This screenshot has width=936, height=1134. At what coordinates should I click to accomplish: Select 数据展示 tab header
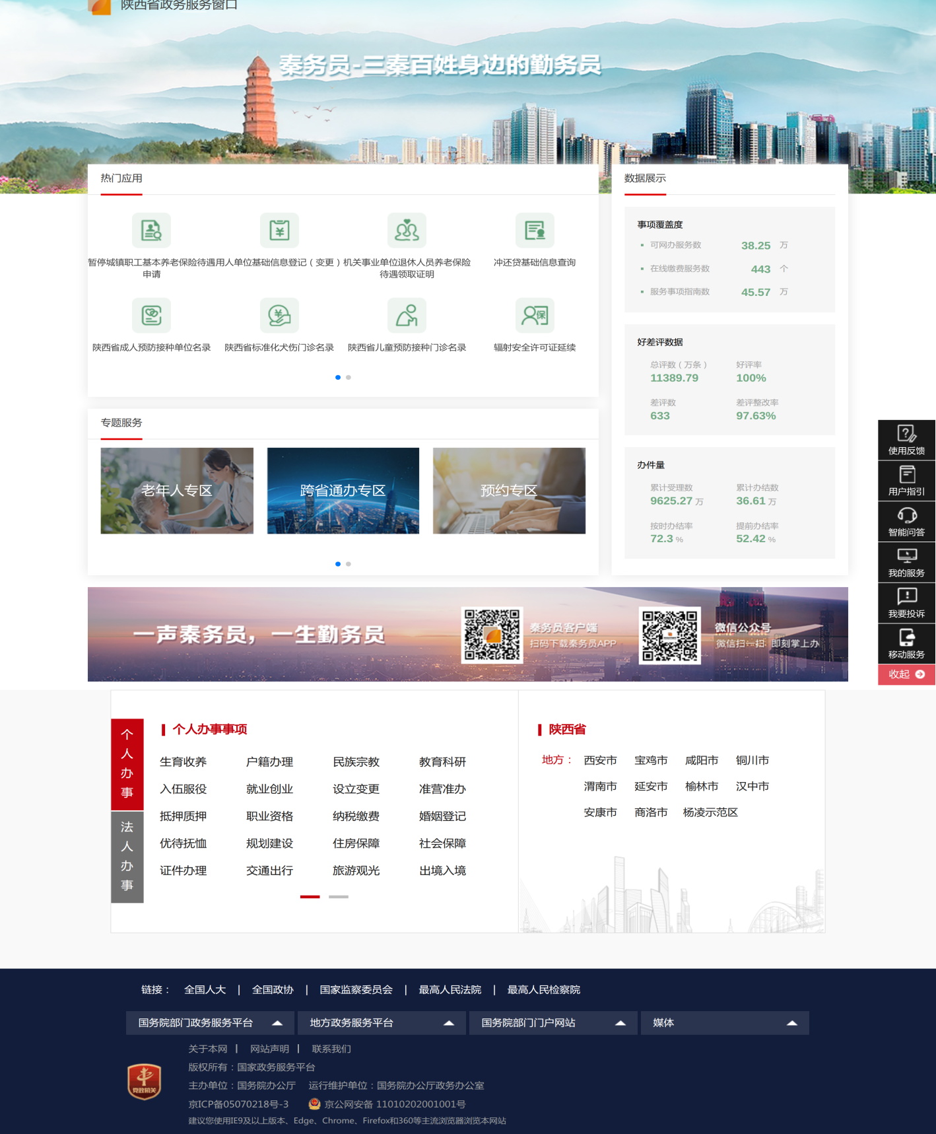click(645, 178)
